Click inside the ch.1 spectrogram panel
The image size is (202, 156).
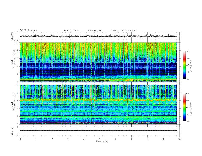click(x=98, y=62)
